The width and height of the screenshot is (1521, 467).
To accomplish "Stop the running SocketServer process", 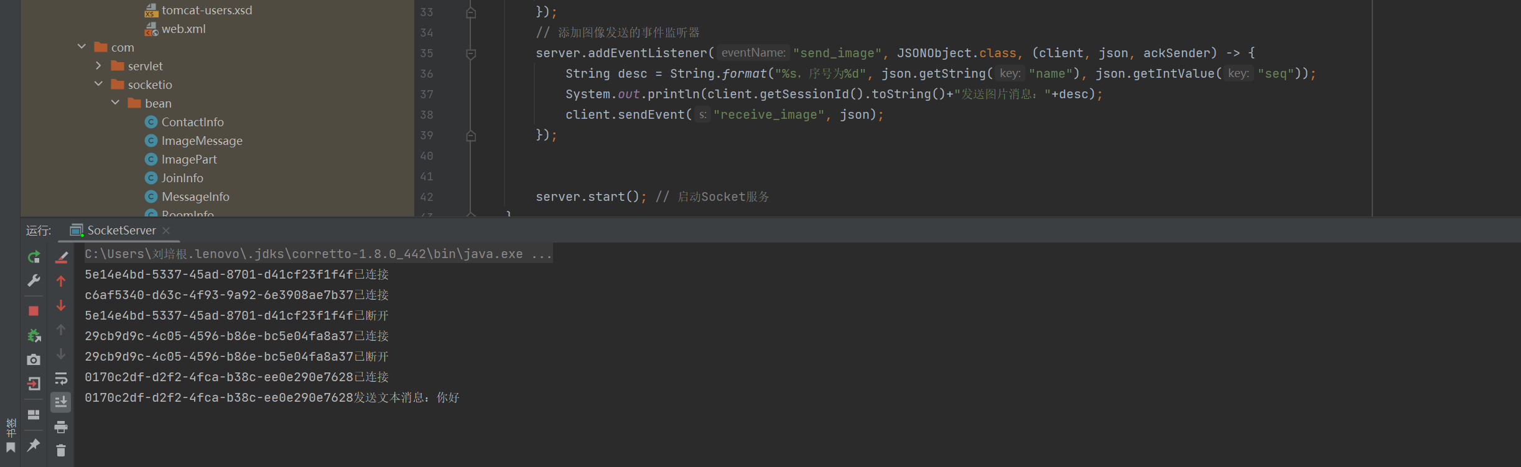I will 34,310.
